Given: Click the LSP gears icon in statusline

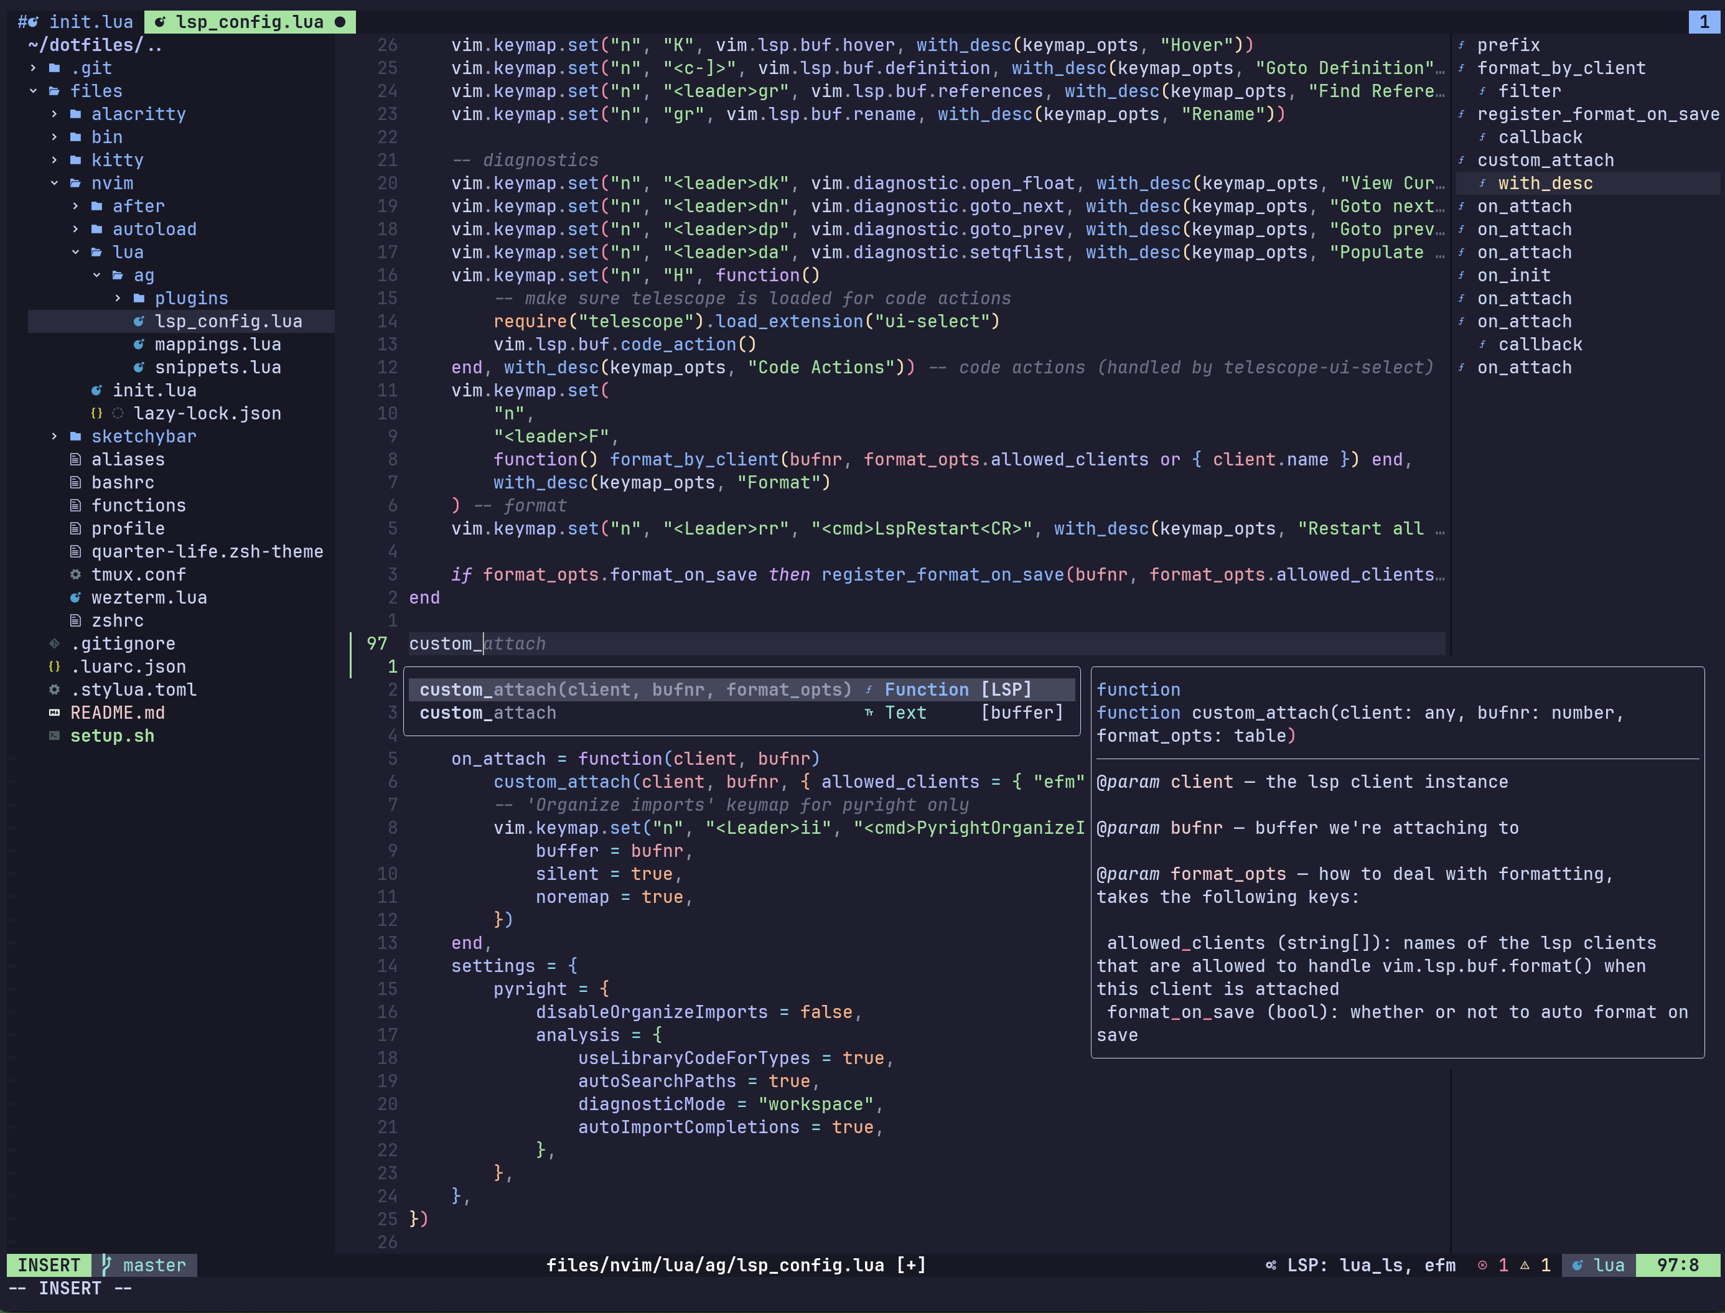Looking at the screenshot, I should pos(1271,1265).
